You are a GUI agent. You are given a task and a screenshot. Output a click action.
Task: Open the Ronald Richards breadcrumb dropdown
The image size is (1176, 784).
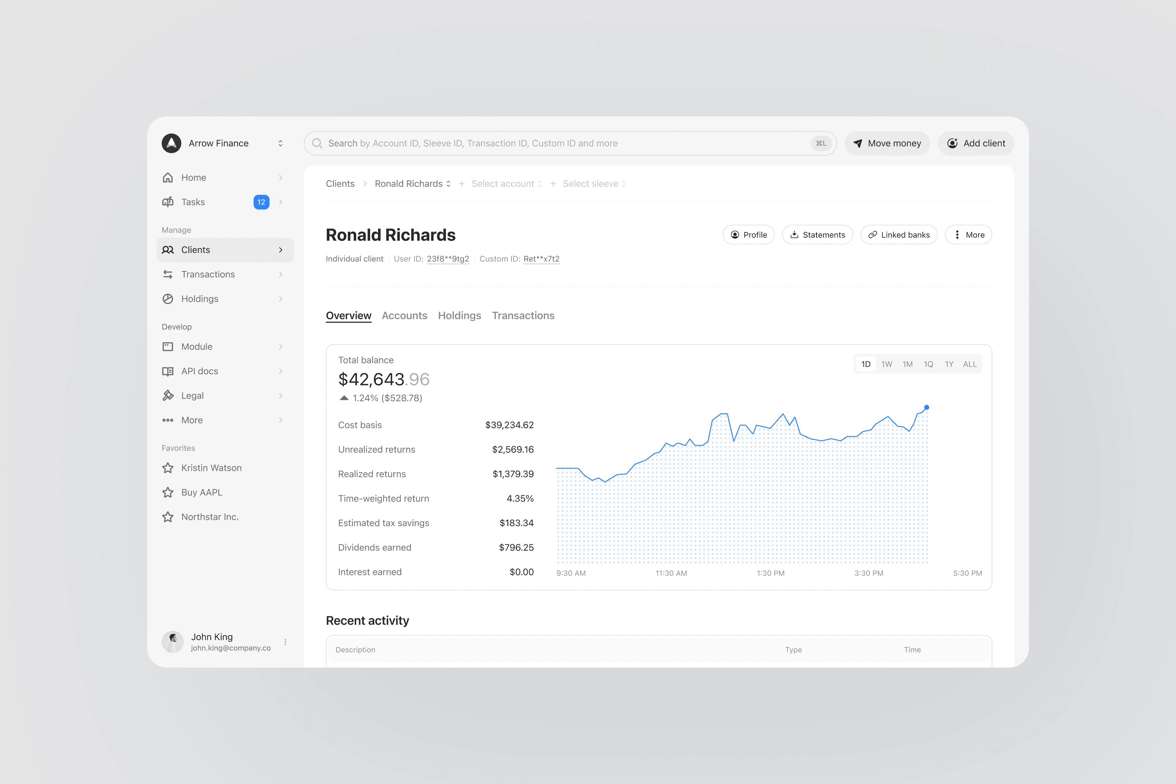412,184
